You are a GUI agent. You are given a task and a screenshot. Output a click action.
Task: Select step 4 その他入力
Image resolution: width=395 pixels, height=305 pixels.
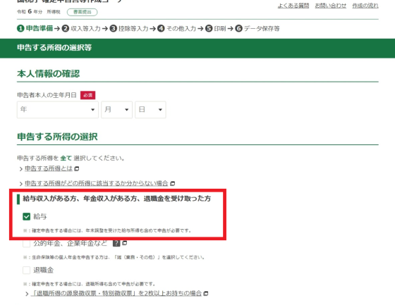coord(177,28)
